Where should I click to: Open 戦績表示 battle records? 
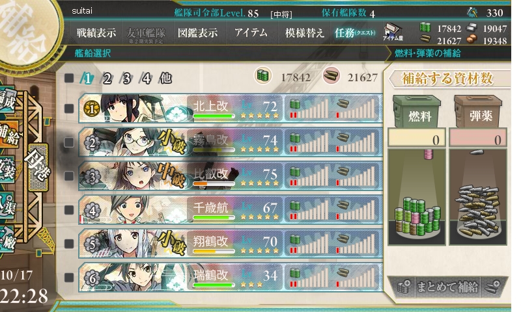(96, 32)
